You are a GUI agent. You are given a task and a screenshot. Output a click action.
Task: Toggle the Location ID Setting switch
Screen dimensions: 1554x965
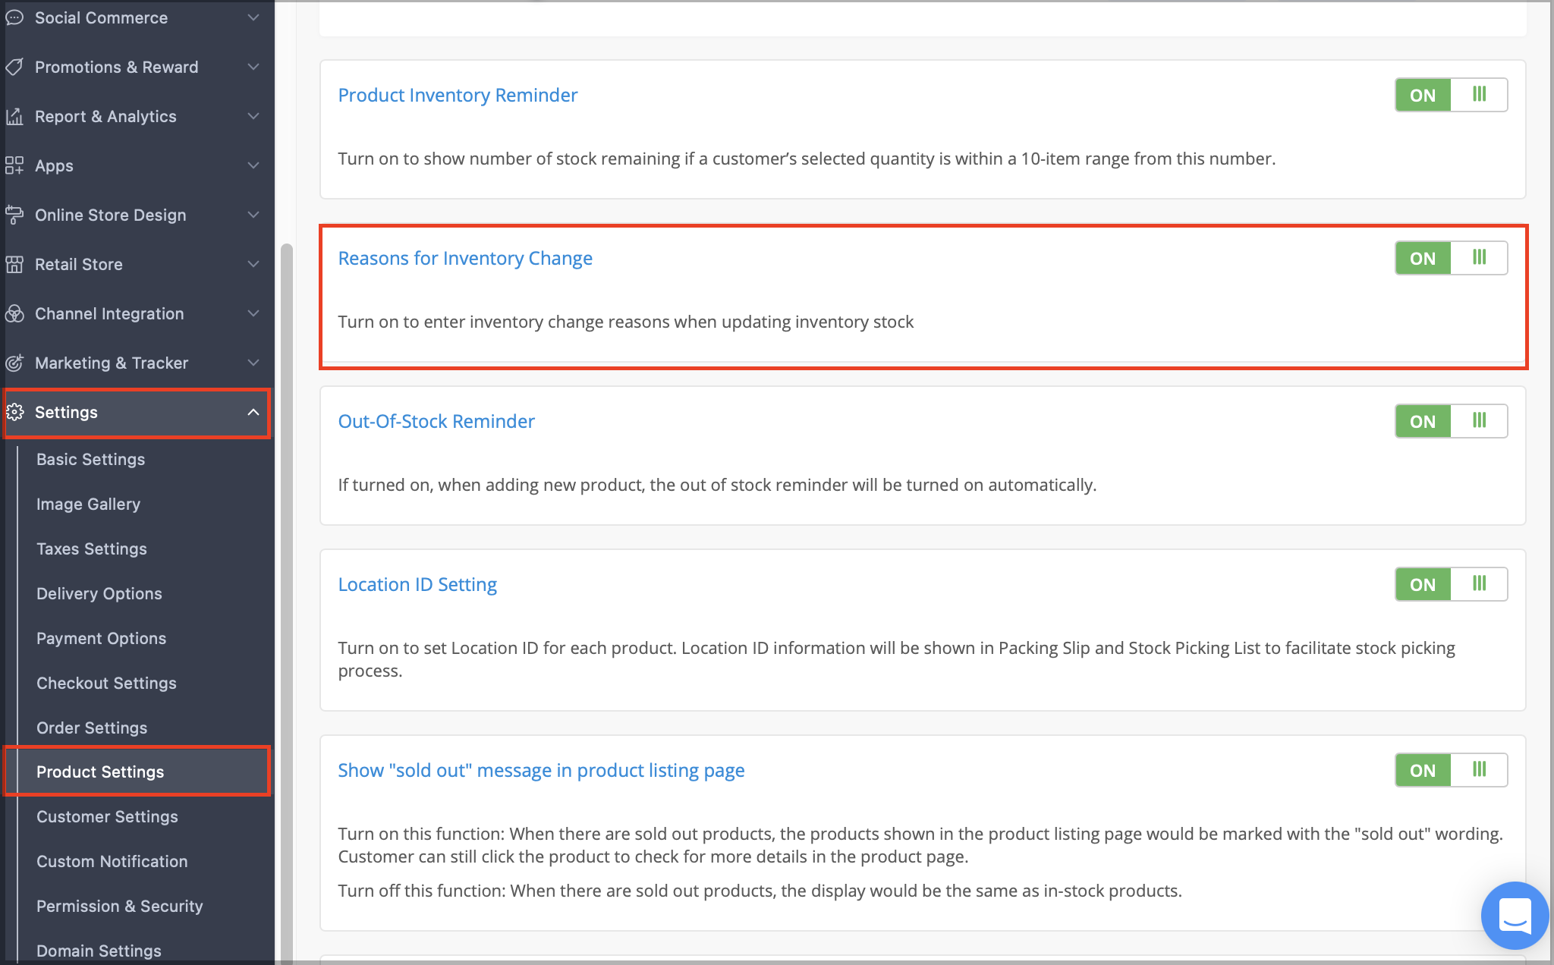pos(1450,584)
